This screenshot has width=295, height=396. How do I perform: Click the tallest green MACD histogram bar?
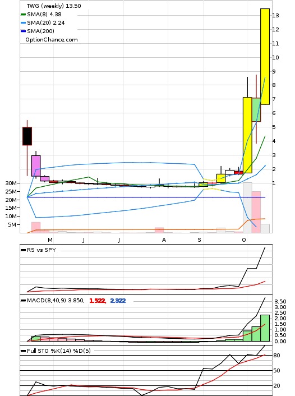coord(265,328)
